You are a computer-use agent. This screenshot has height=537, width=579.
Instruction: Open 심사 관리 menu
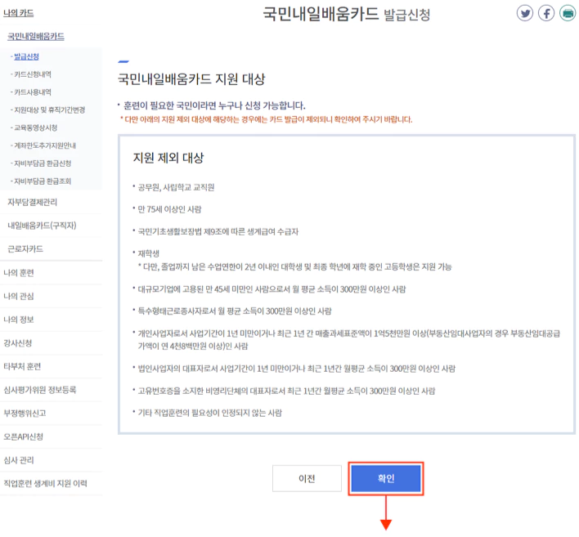(19, 460)
